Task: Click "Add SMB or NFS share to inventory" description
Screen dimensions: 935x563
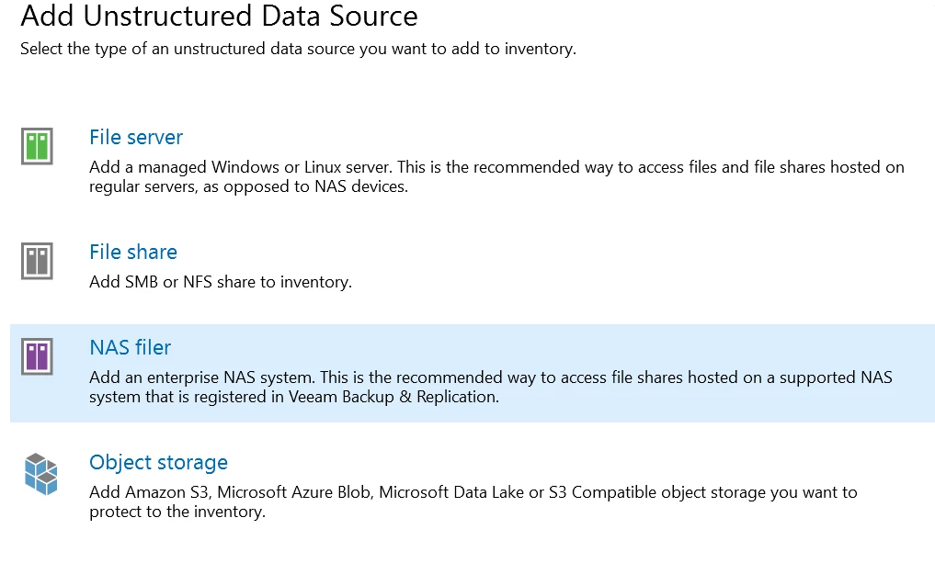Action: click(x=220, y=282)
